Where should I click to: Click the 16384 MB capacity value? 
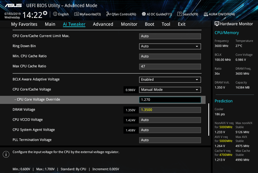click(x=243, y=88)
